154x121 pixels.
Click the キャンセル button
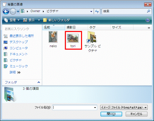136,114
